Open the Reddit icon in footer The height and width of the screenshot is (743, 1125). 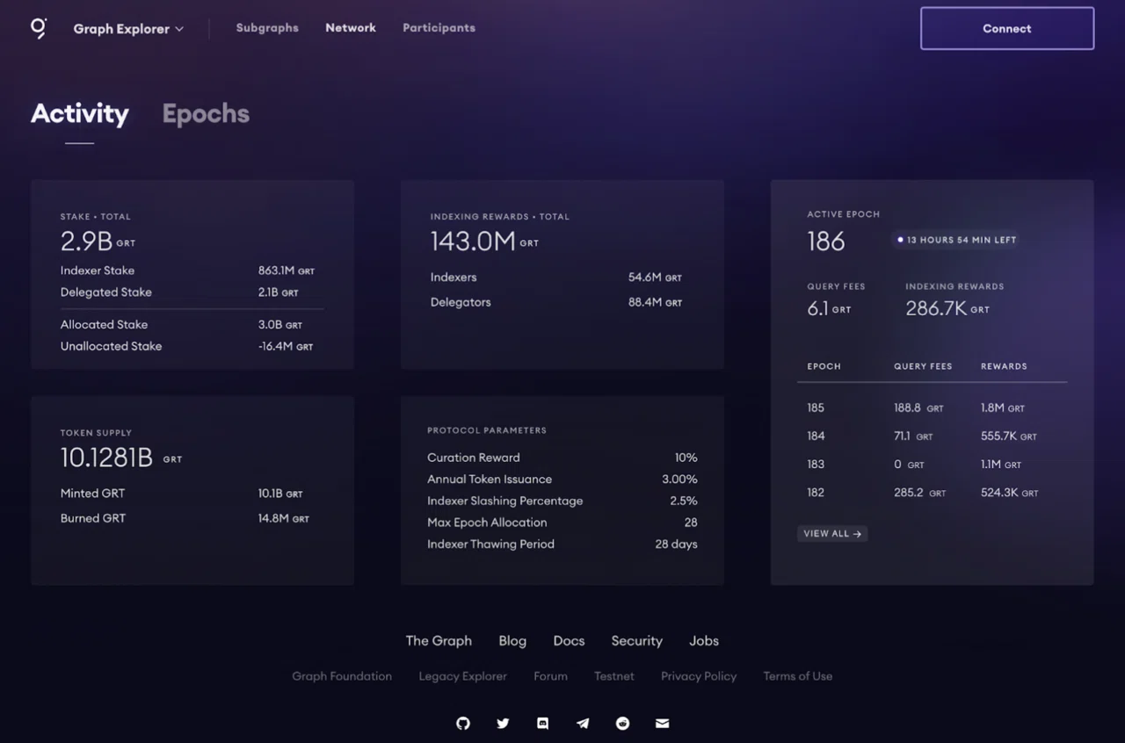[623, 724]
